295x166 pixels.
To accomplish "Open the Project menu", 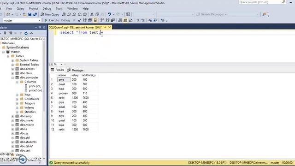I will coord(33,9).
